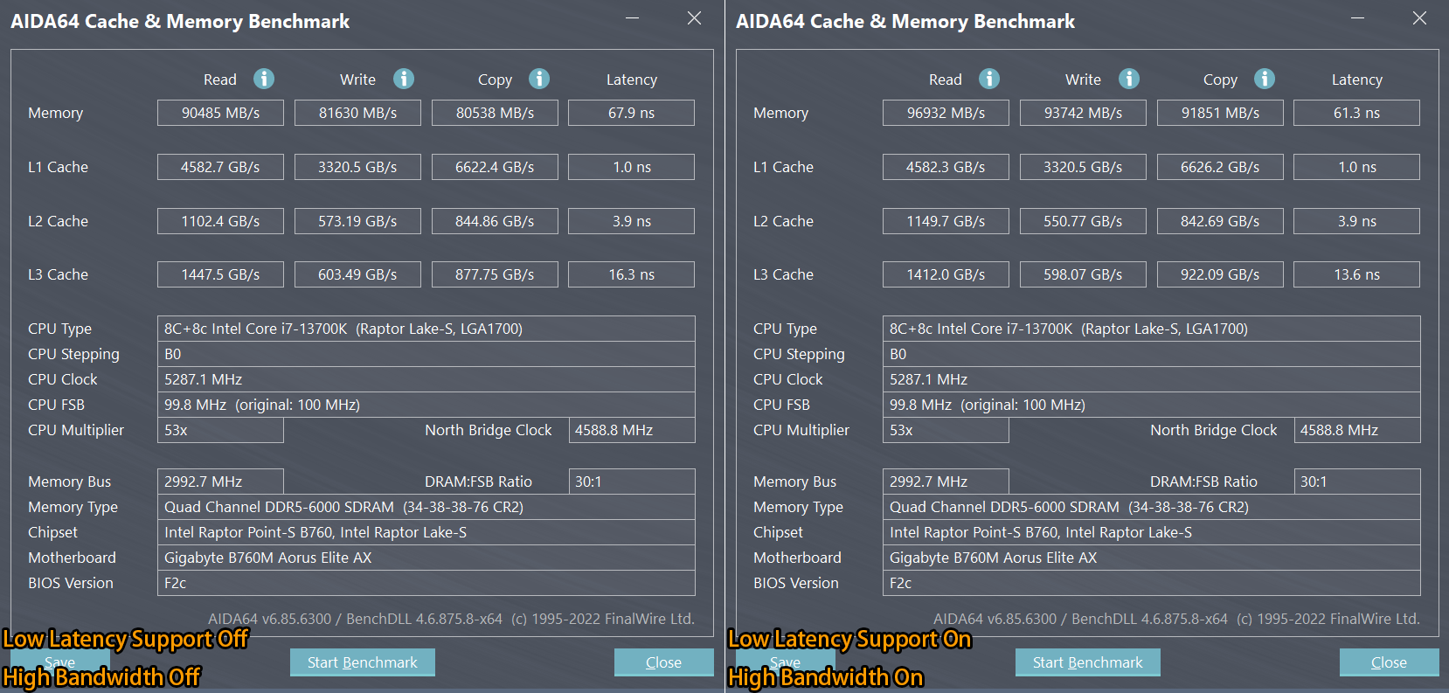Select Memory Latency 61.3 ns field
1449x693 pixels.
pos(1356,113)
